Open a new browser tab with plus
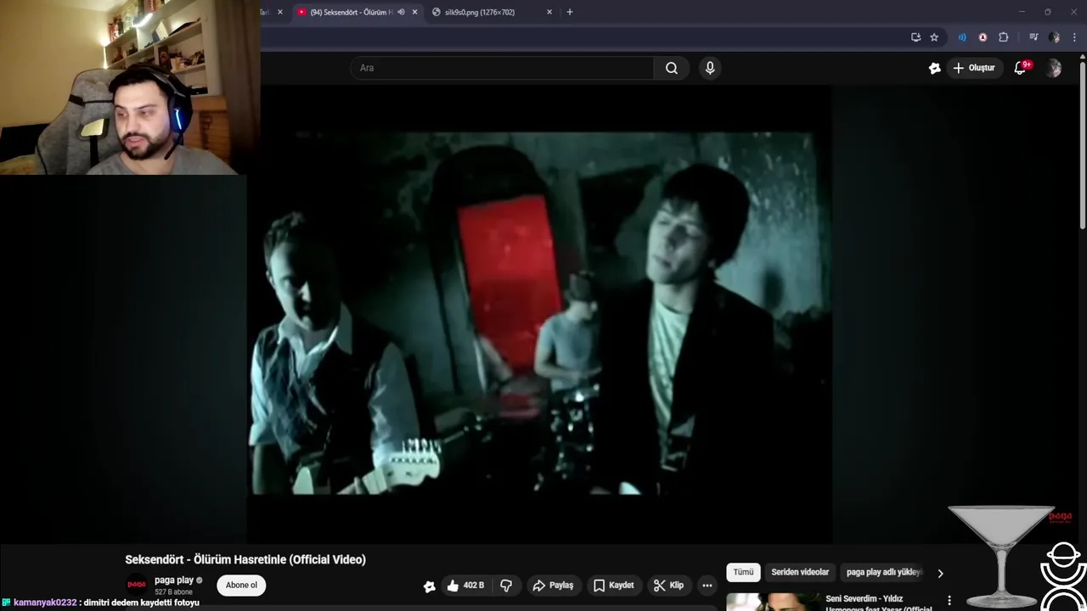This screenshot has height=611, width=1087. [x=570, y=12]
